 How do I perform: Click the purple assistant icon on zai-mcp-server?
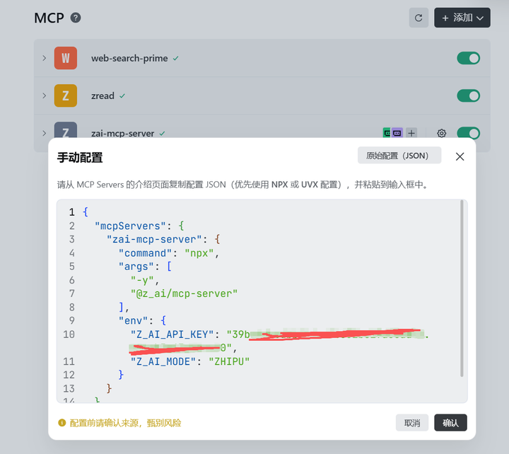397,133
